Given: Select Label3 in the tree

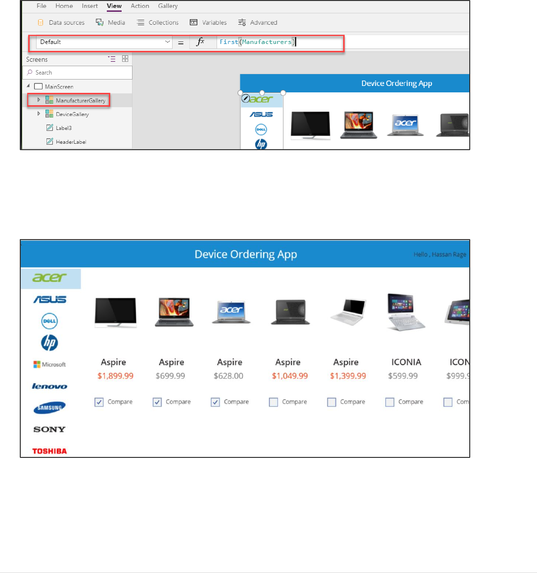Looking at the screenshot, I should pyautogui.click(x=64, y=128).
